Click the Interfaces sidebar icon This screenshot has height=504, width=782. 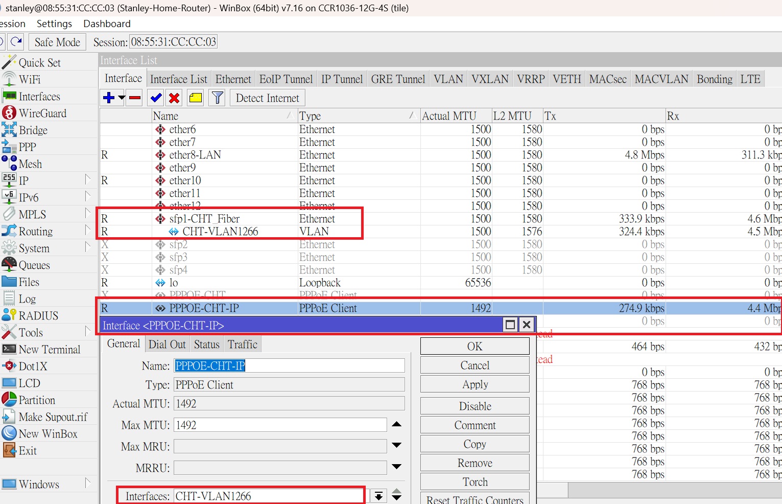tap(9, 96)
